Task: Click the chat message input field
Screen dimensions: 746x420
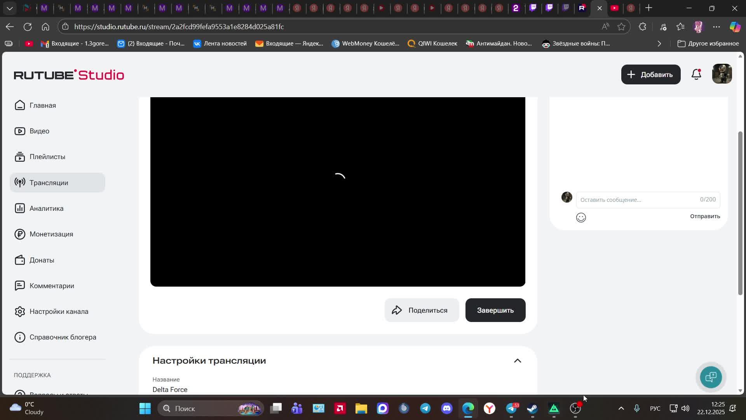Action: pos(648,200)
